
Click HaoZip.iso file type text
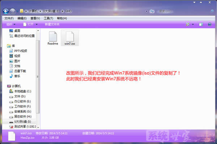click(27, 138)
